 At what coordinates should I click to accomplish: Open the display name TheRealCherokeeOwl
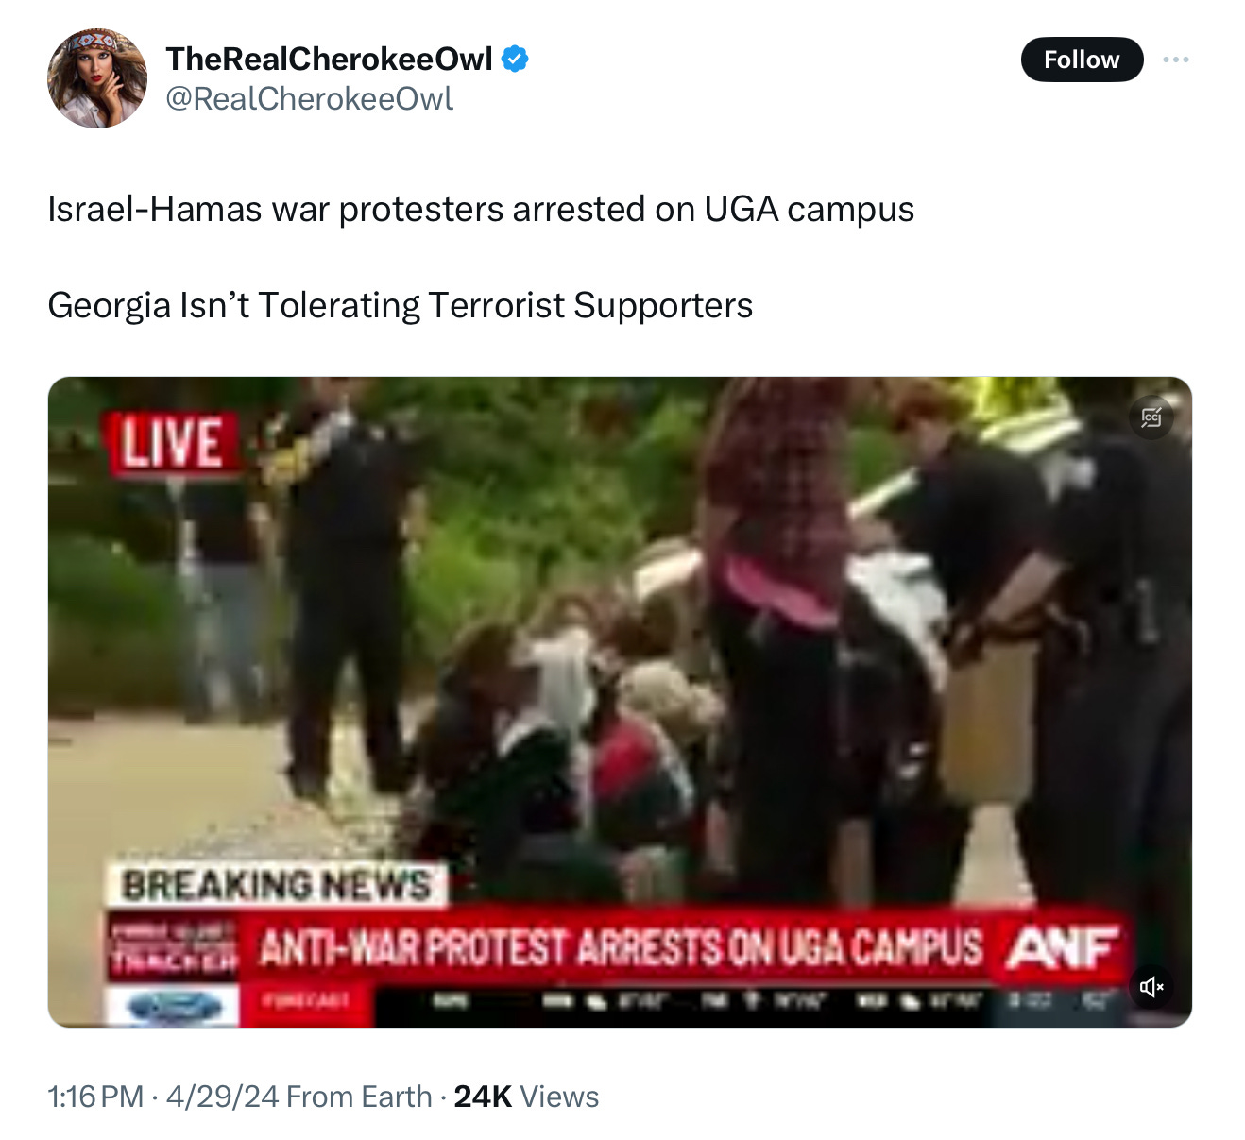[x=330, y=59]
